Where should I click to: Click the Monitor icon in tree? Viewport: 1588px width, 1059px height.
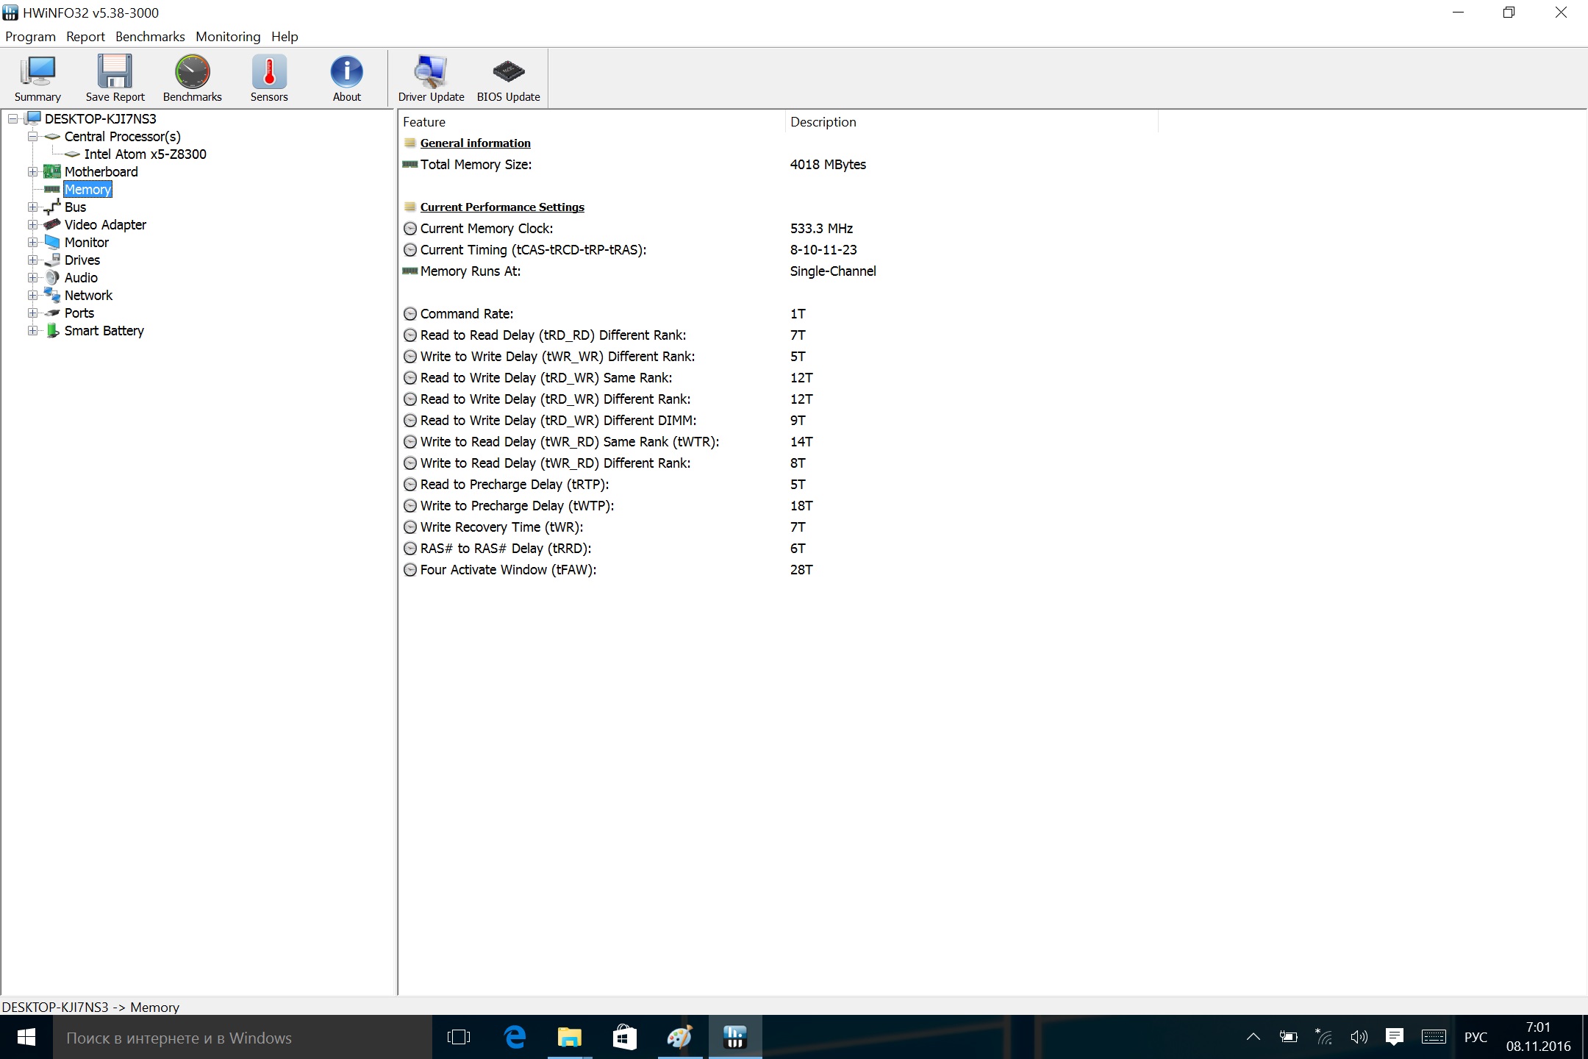52,242
